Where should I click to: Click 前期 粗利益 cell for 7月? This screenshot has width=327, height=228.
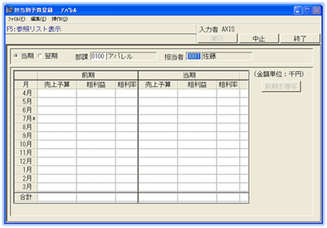coord(96,118)
